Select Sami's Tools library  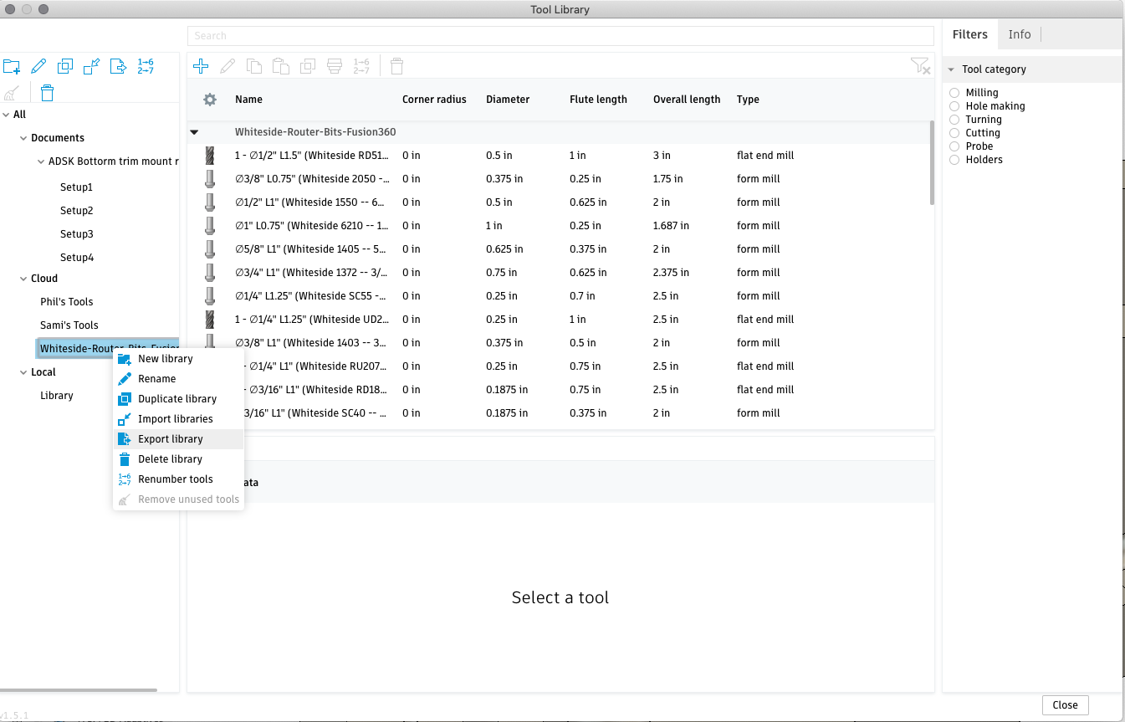(69, 325)
